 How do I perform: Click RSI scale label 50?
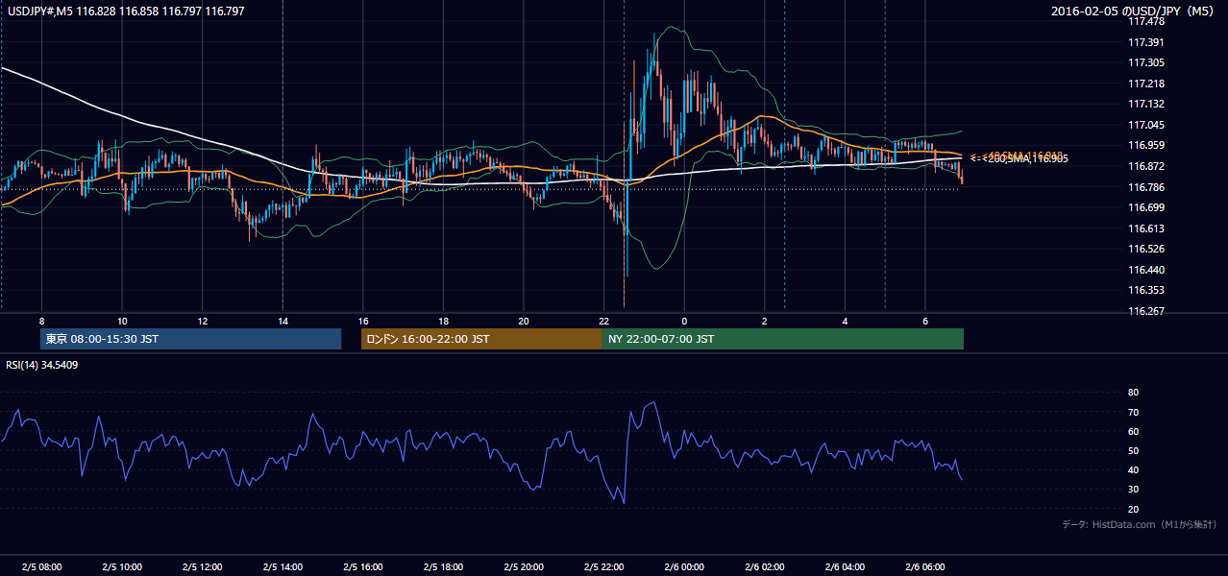[x=1134, y=450]
